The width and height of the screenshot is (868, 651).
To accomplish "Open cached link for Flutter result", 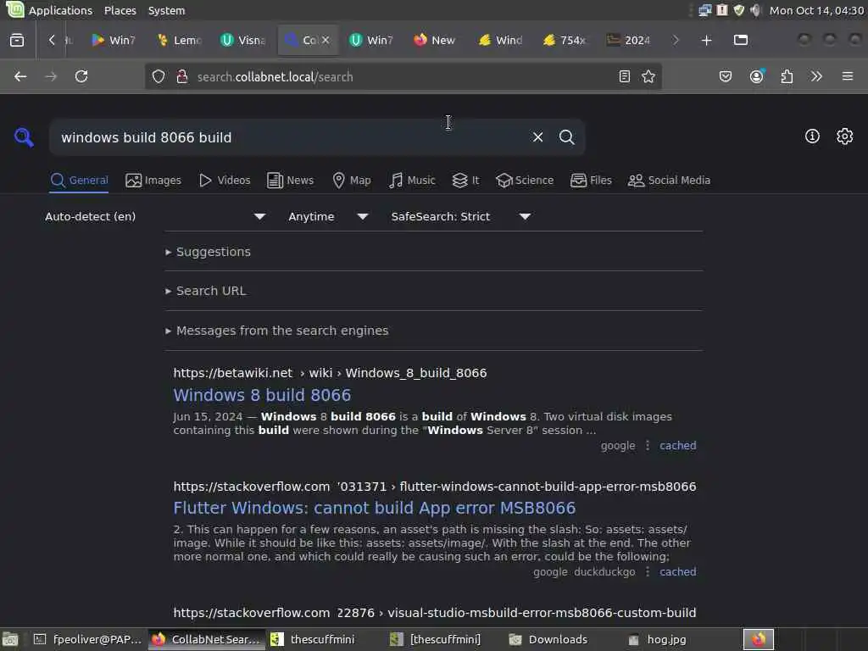I will coord(677,571).
